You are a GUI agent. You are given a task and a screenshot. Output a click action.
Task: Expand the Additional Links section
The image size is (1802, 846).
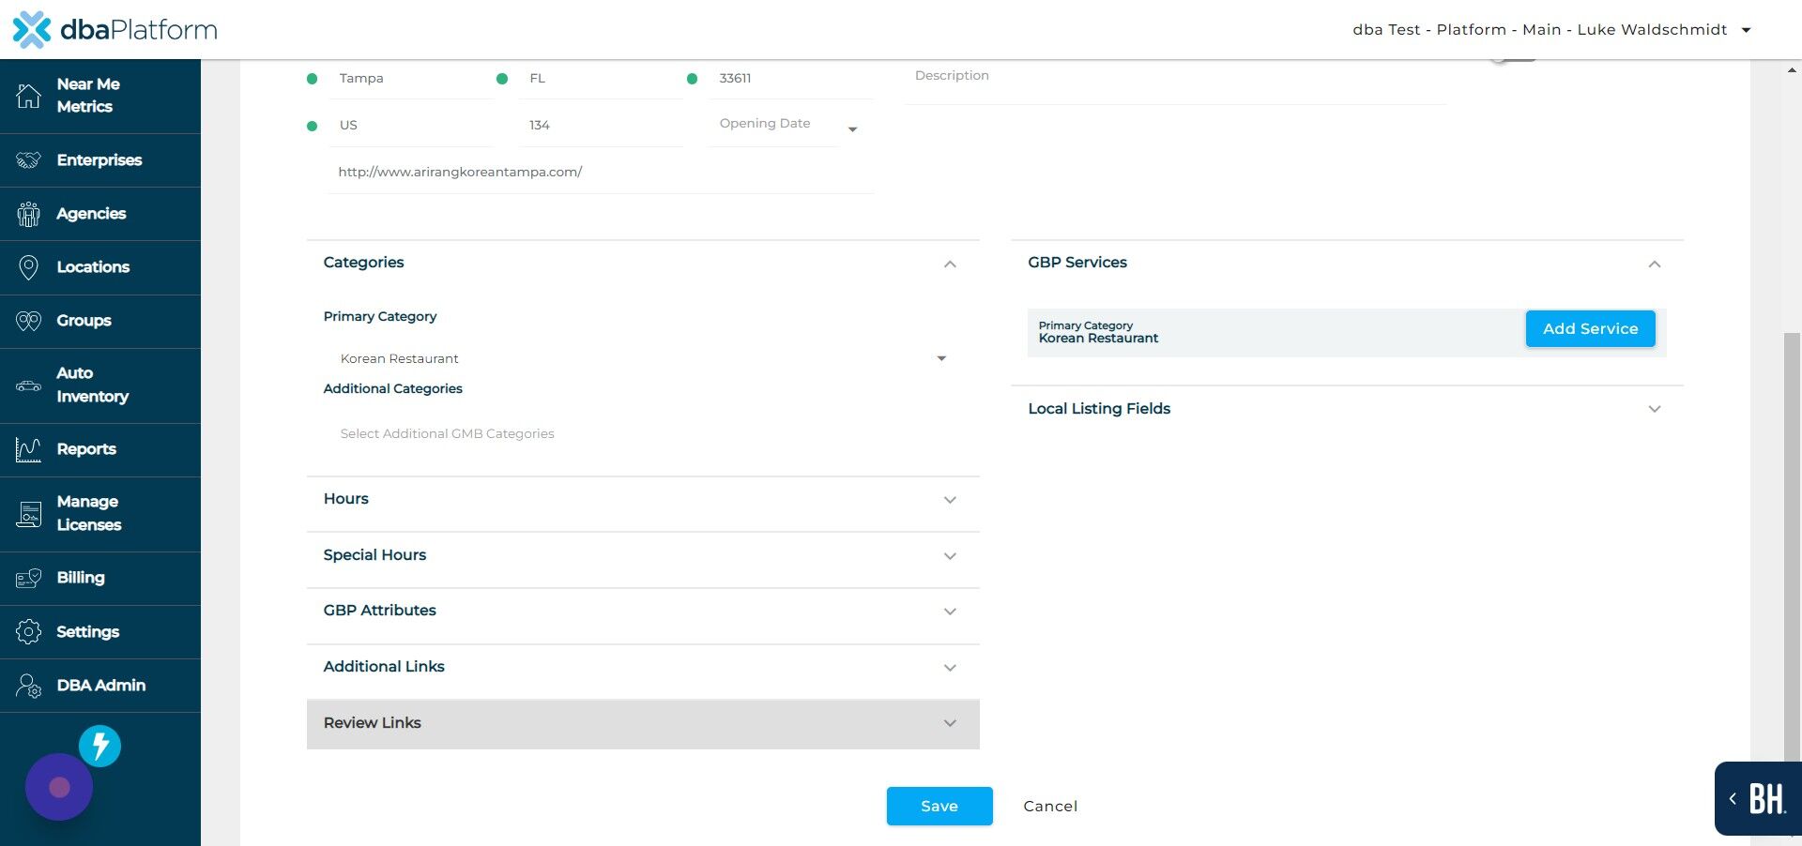[x=643, y=668]
